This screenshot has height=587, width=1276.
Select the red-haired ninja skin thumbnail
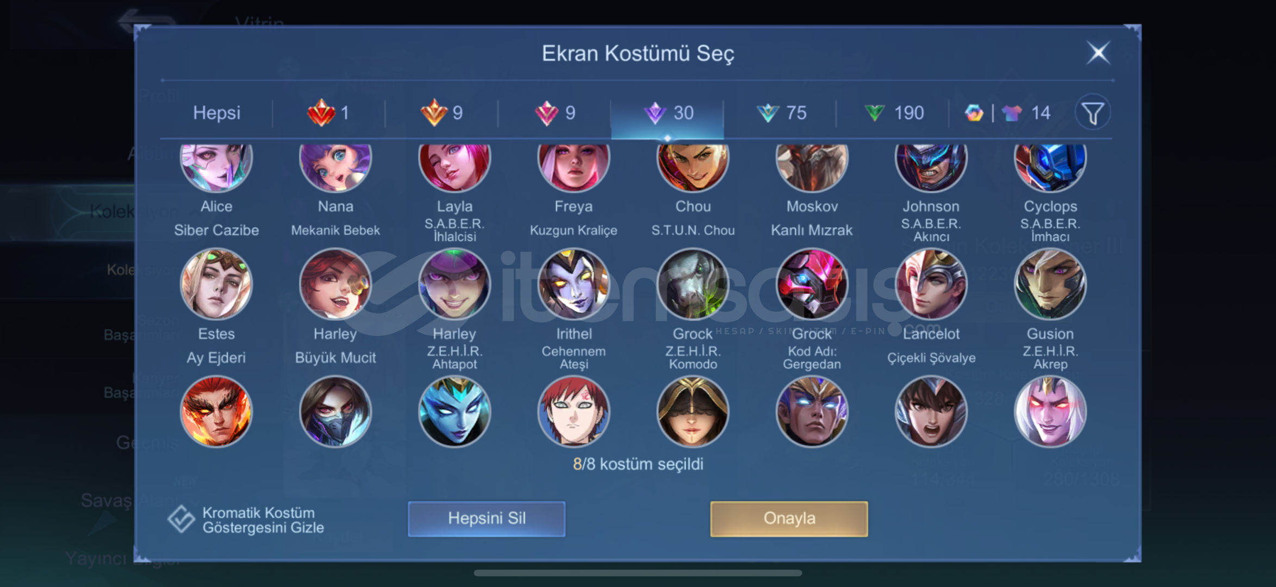click(x=574, y=411)
